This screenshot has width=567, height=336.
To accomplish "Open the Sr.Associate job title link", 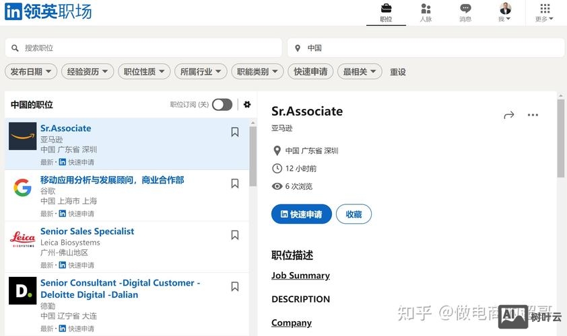I will click(x=66, y=128).
